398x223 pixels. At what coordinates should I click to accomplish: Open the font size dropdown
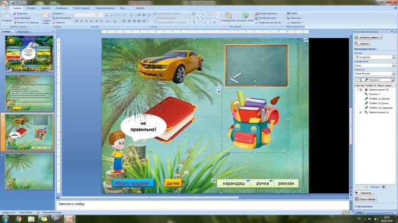click(102, 15)
